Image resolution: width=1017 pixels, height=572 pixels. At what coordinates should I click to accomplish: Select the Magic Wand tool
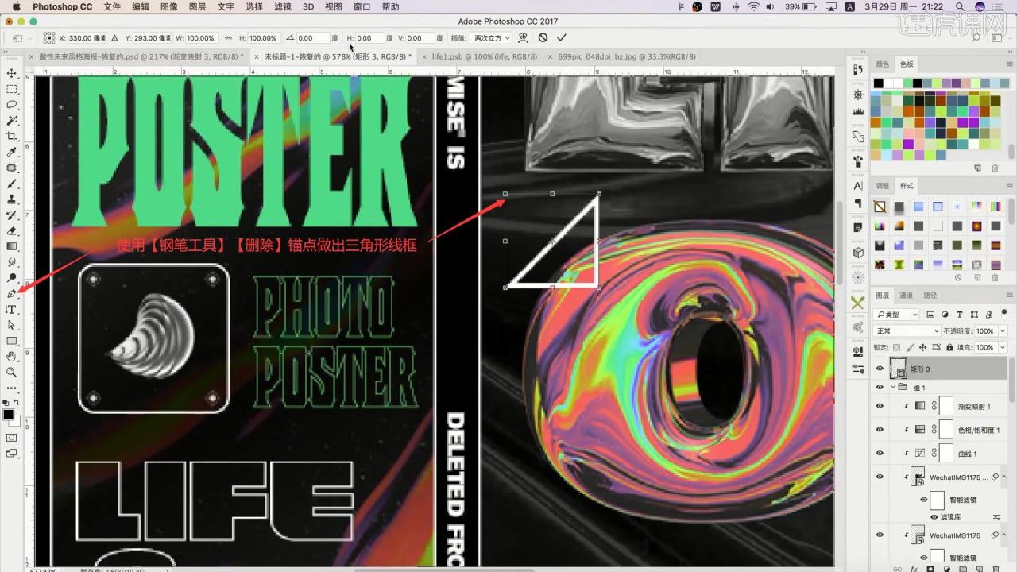click(11, 121)
